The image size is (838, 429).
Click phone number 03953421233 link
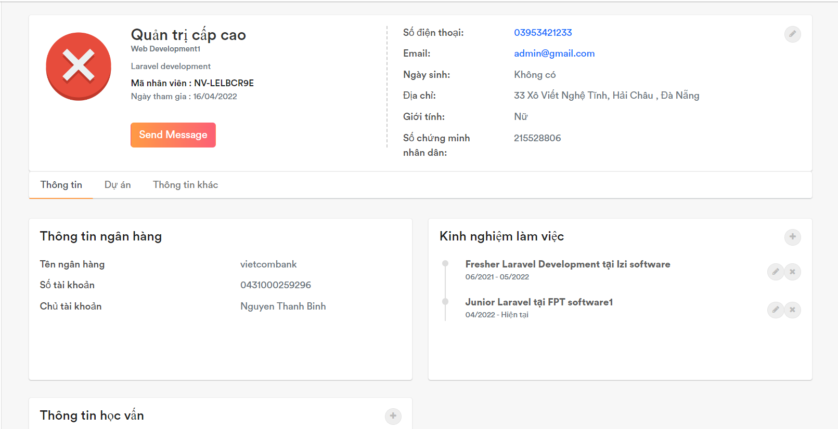[x=543, y=33]
